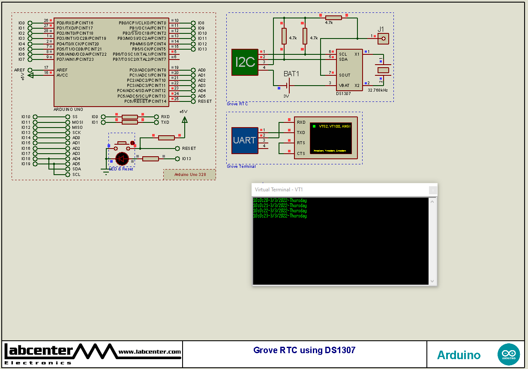Open the Arduino Uno 328 label tab

tap(189, 174)
